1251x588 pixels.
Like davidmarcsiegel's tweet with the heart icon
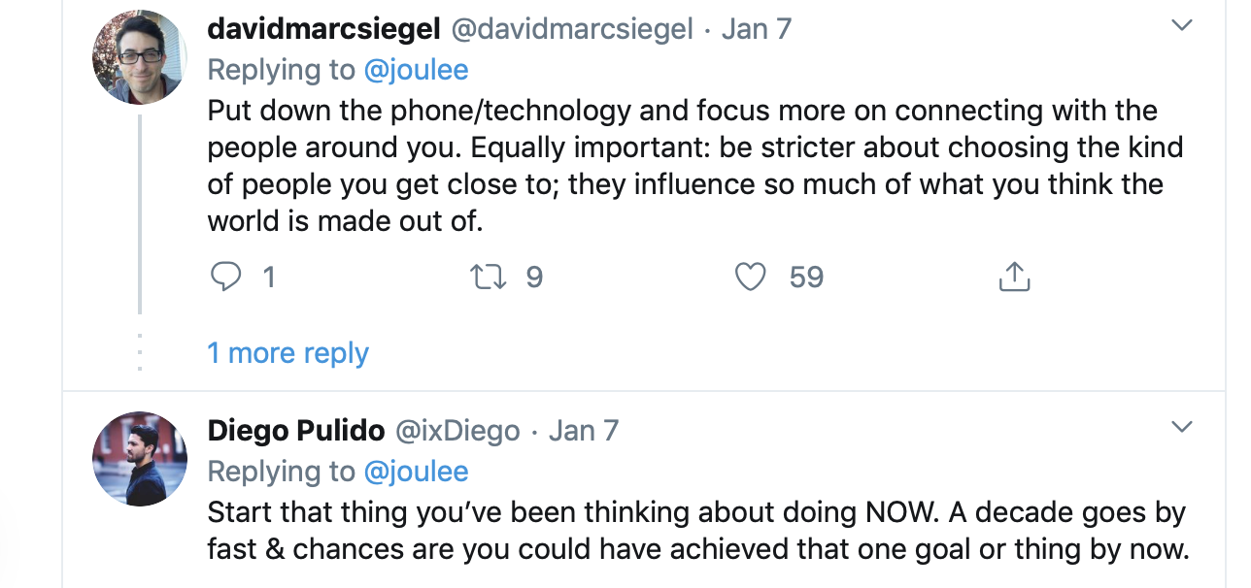click(x=750, y=278)
